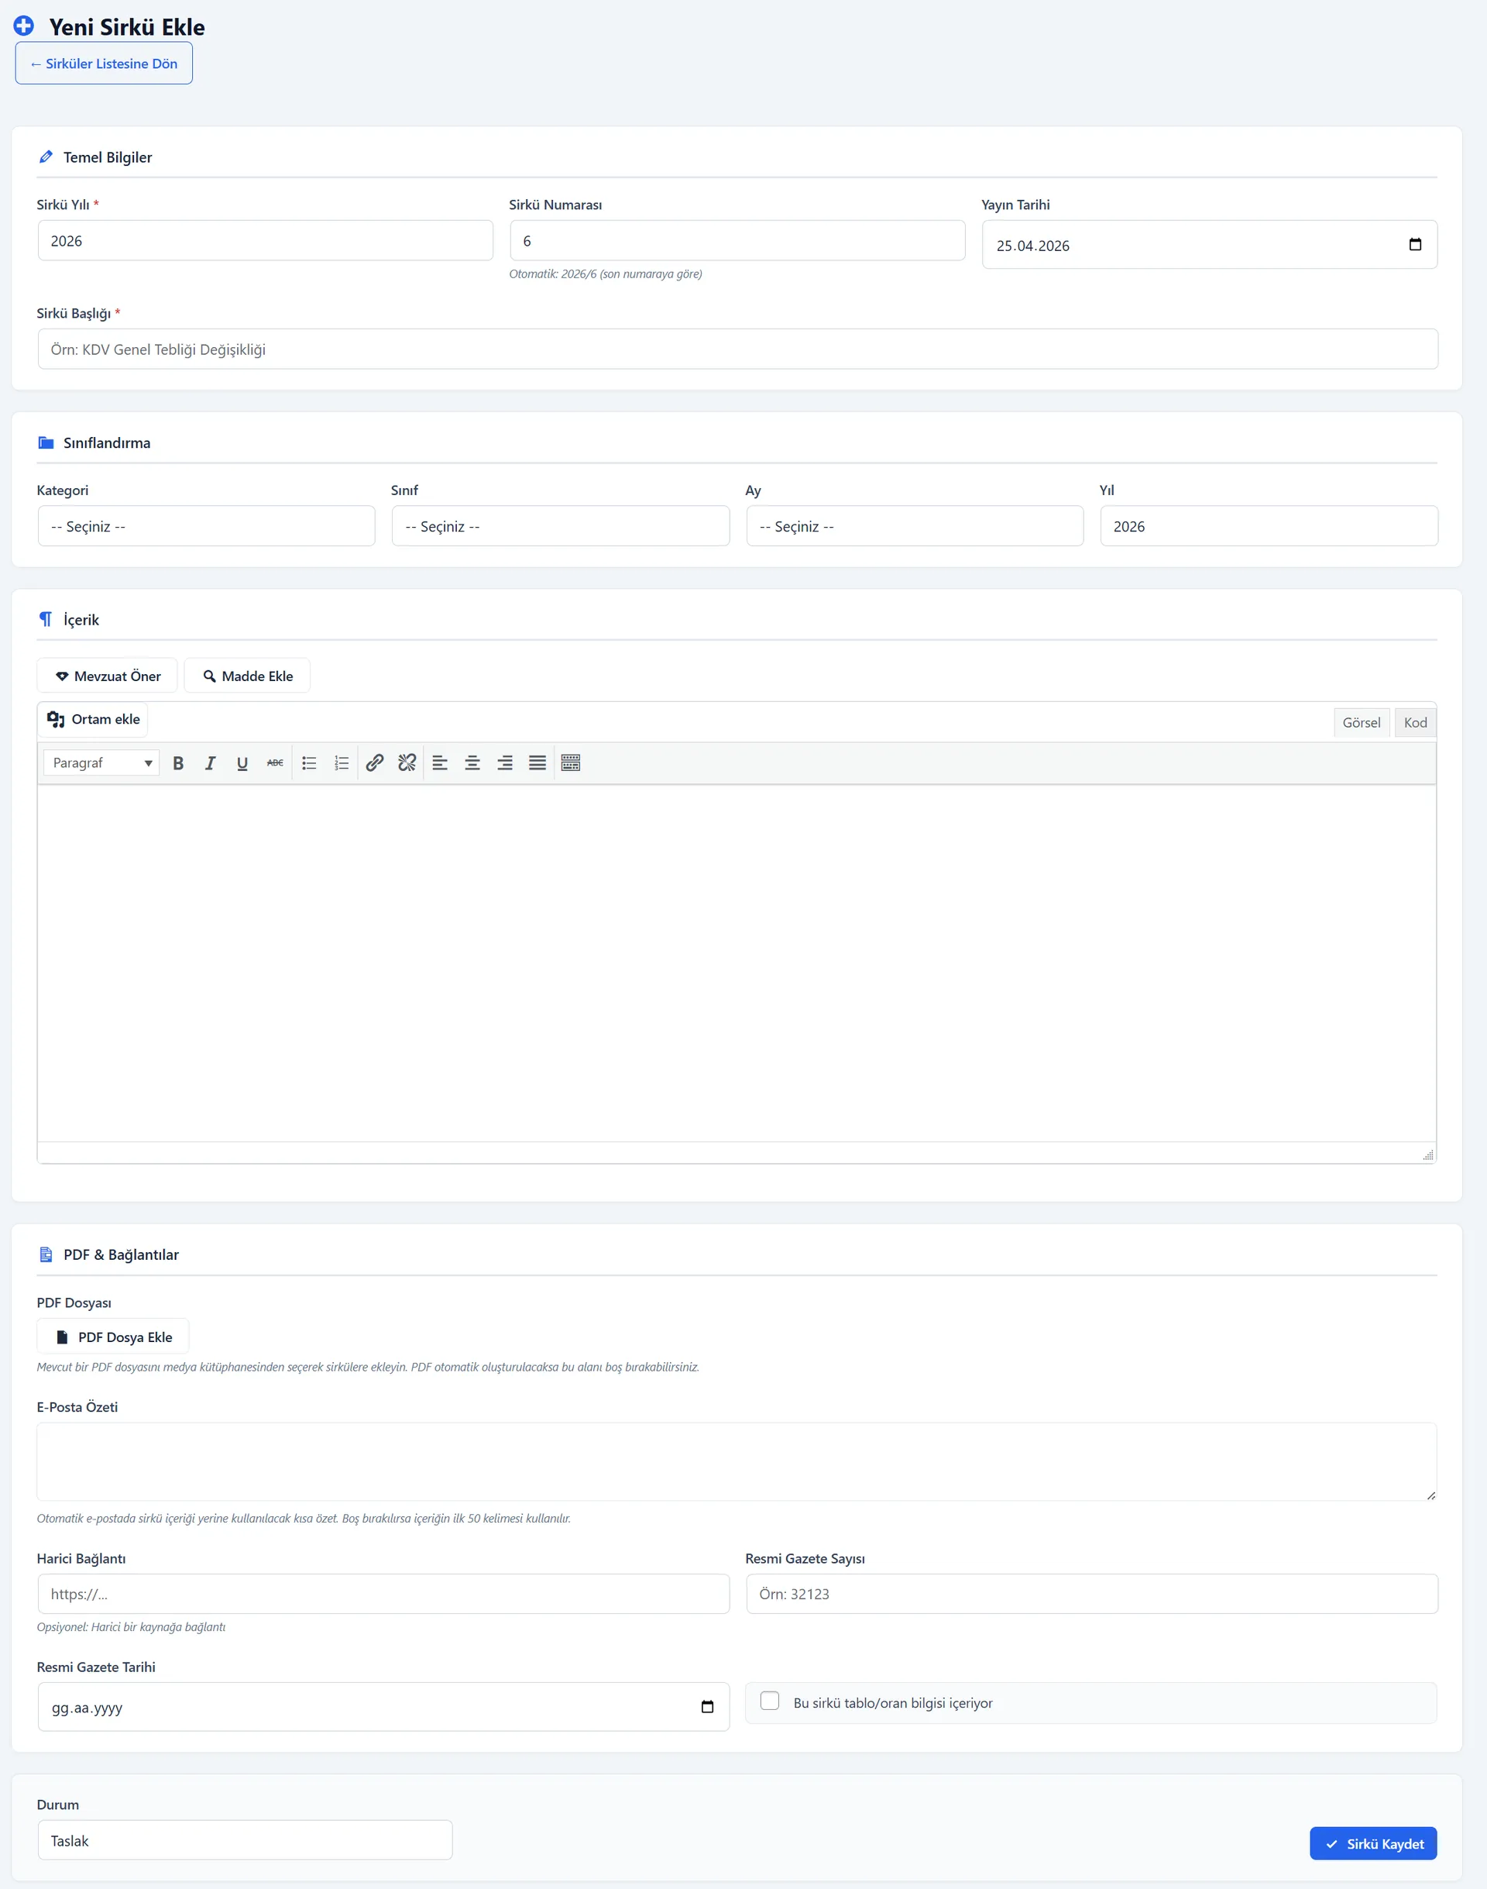The width and height of the screenshot is (1487, 1889).
Task: Open the Sınıf dropdown
Action: (x=561, y=526)
